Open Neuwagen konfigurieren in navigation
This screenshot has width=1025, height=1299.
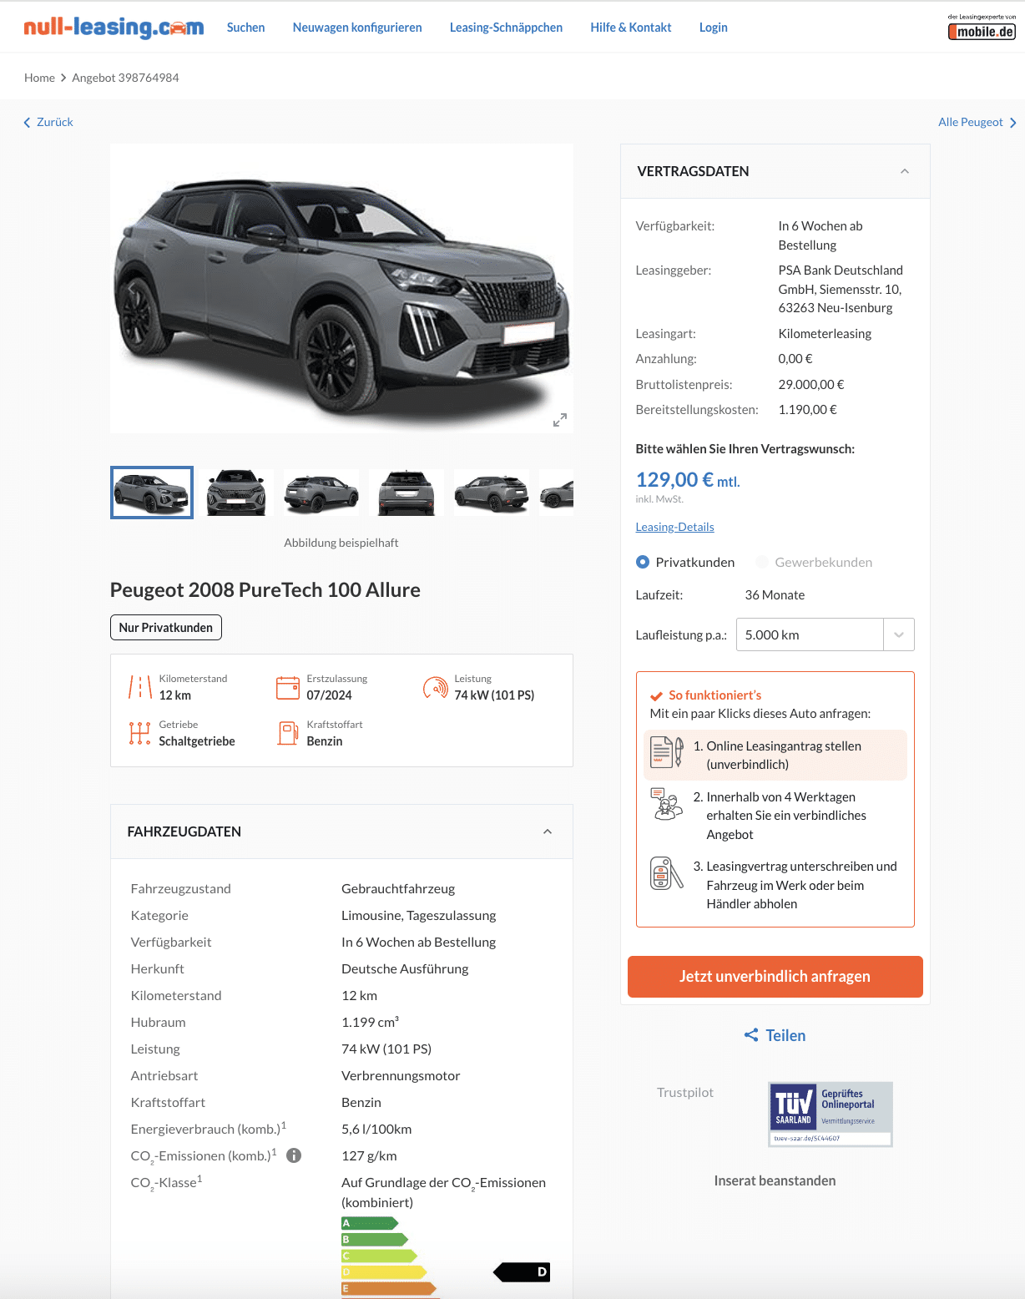357,28
